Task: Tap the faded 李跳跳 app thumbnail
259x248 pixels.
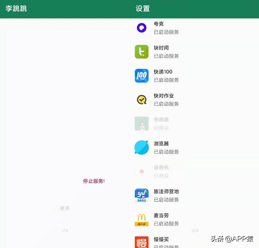Action: (141, 123)
